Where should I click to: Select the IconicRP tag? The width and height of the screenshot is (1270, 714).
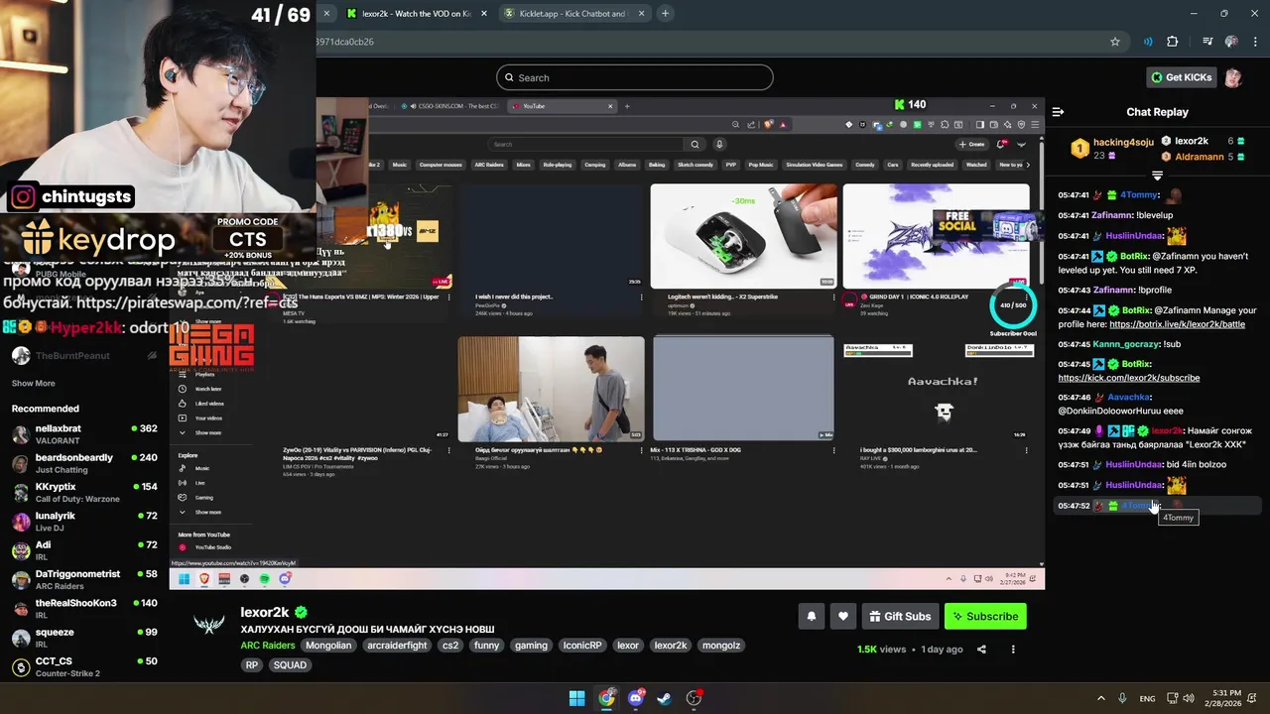pos(582,646)
